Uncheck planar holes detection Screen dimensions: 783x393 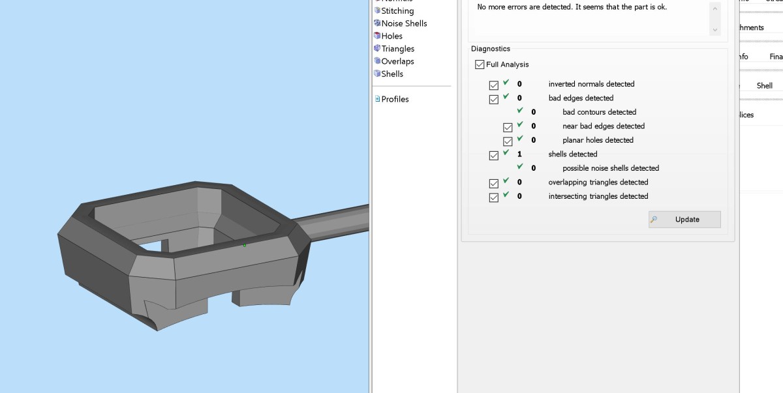coord(508,141)
